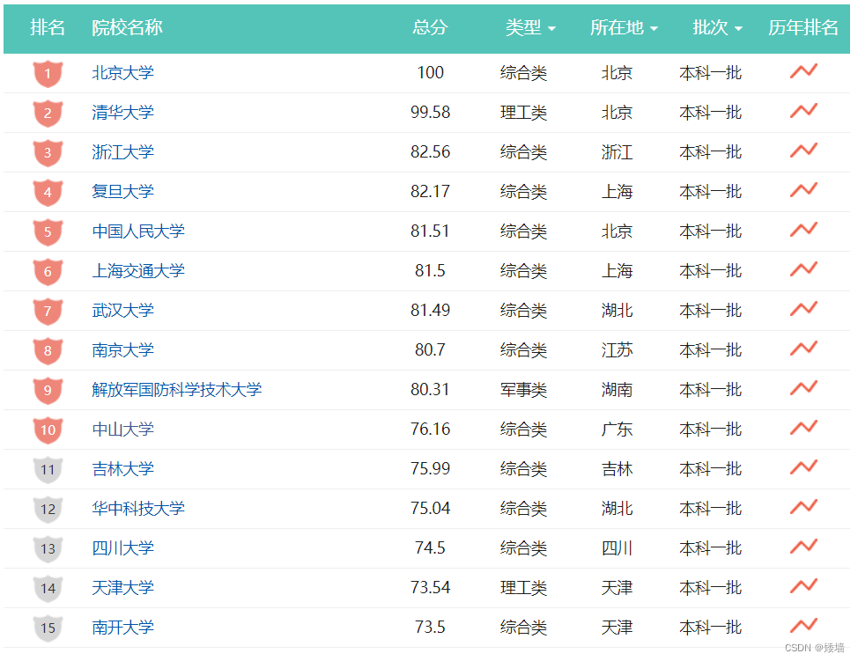
Task: Click the rank 5 shield badge
Action: (48, 232)
